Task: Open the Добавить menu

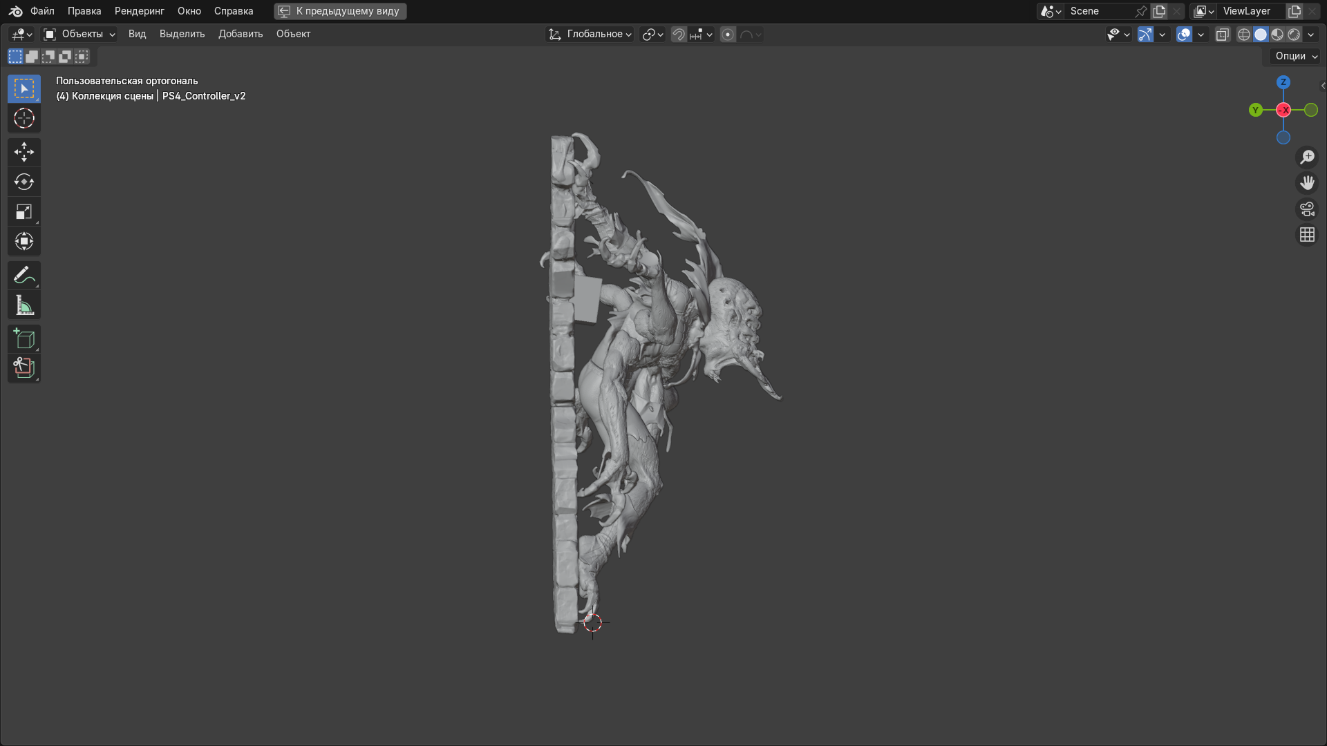Action: click(241, 34)
